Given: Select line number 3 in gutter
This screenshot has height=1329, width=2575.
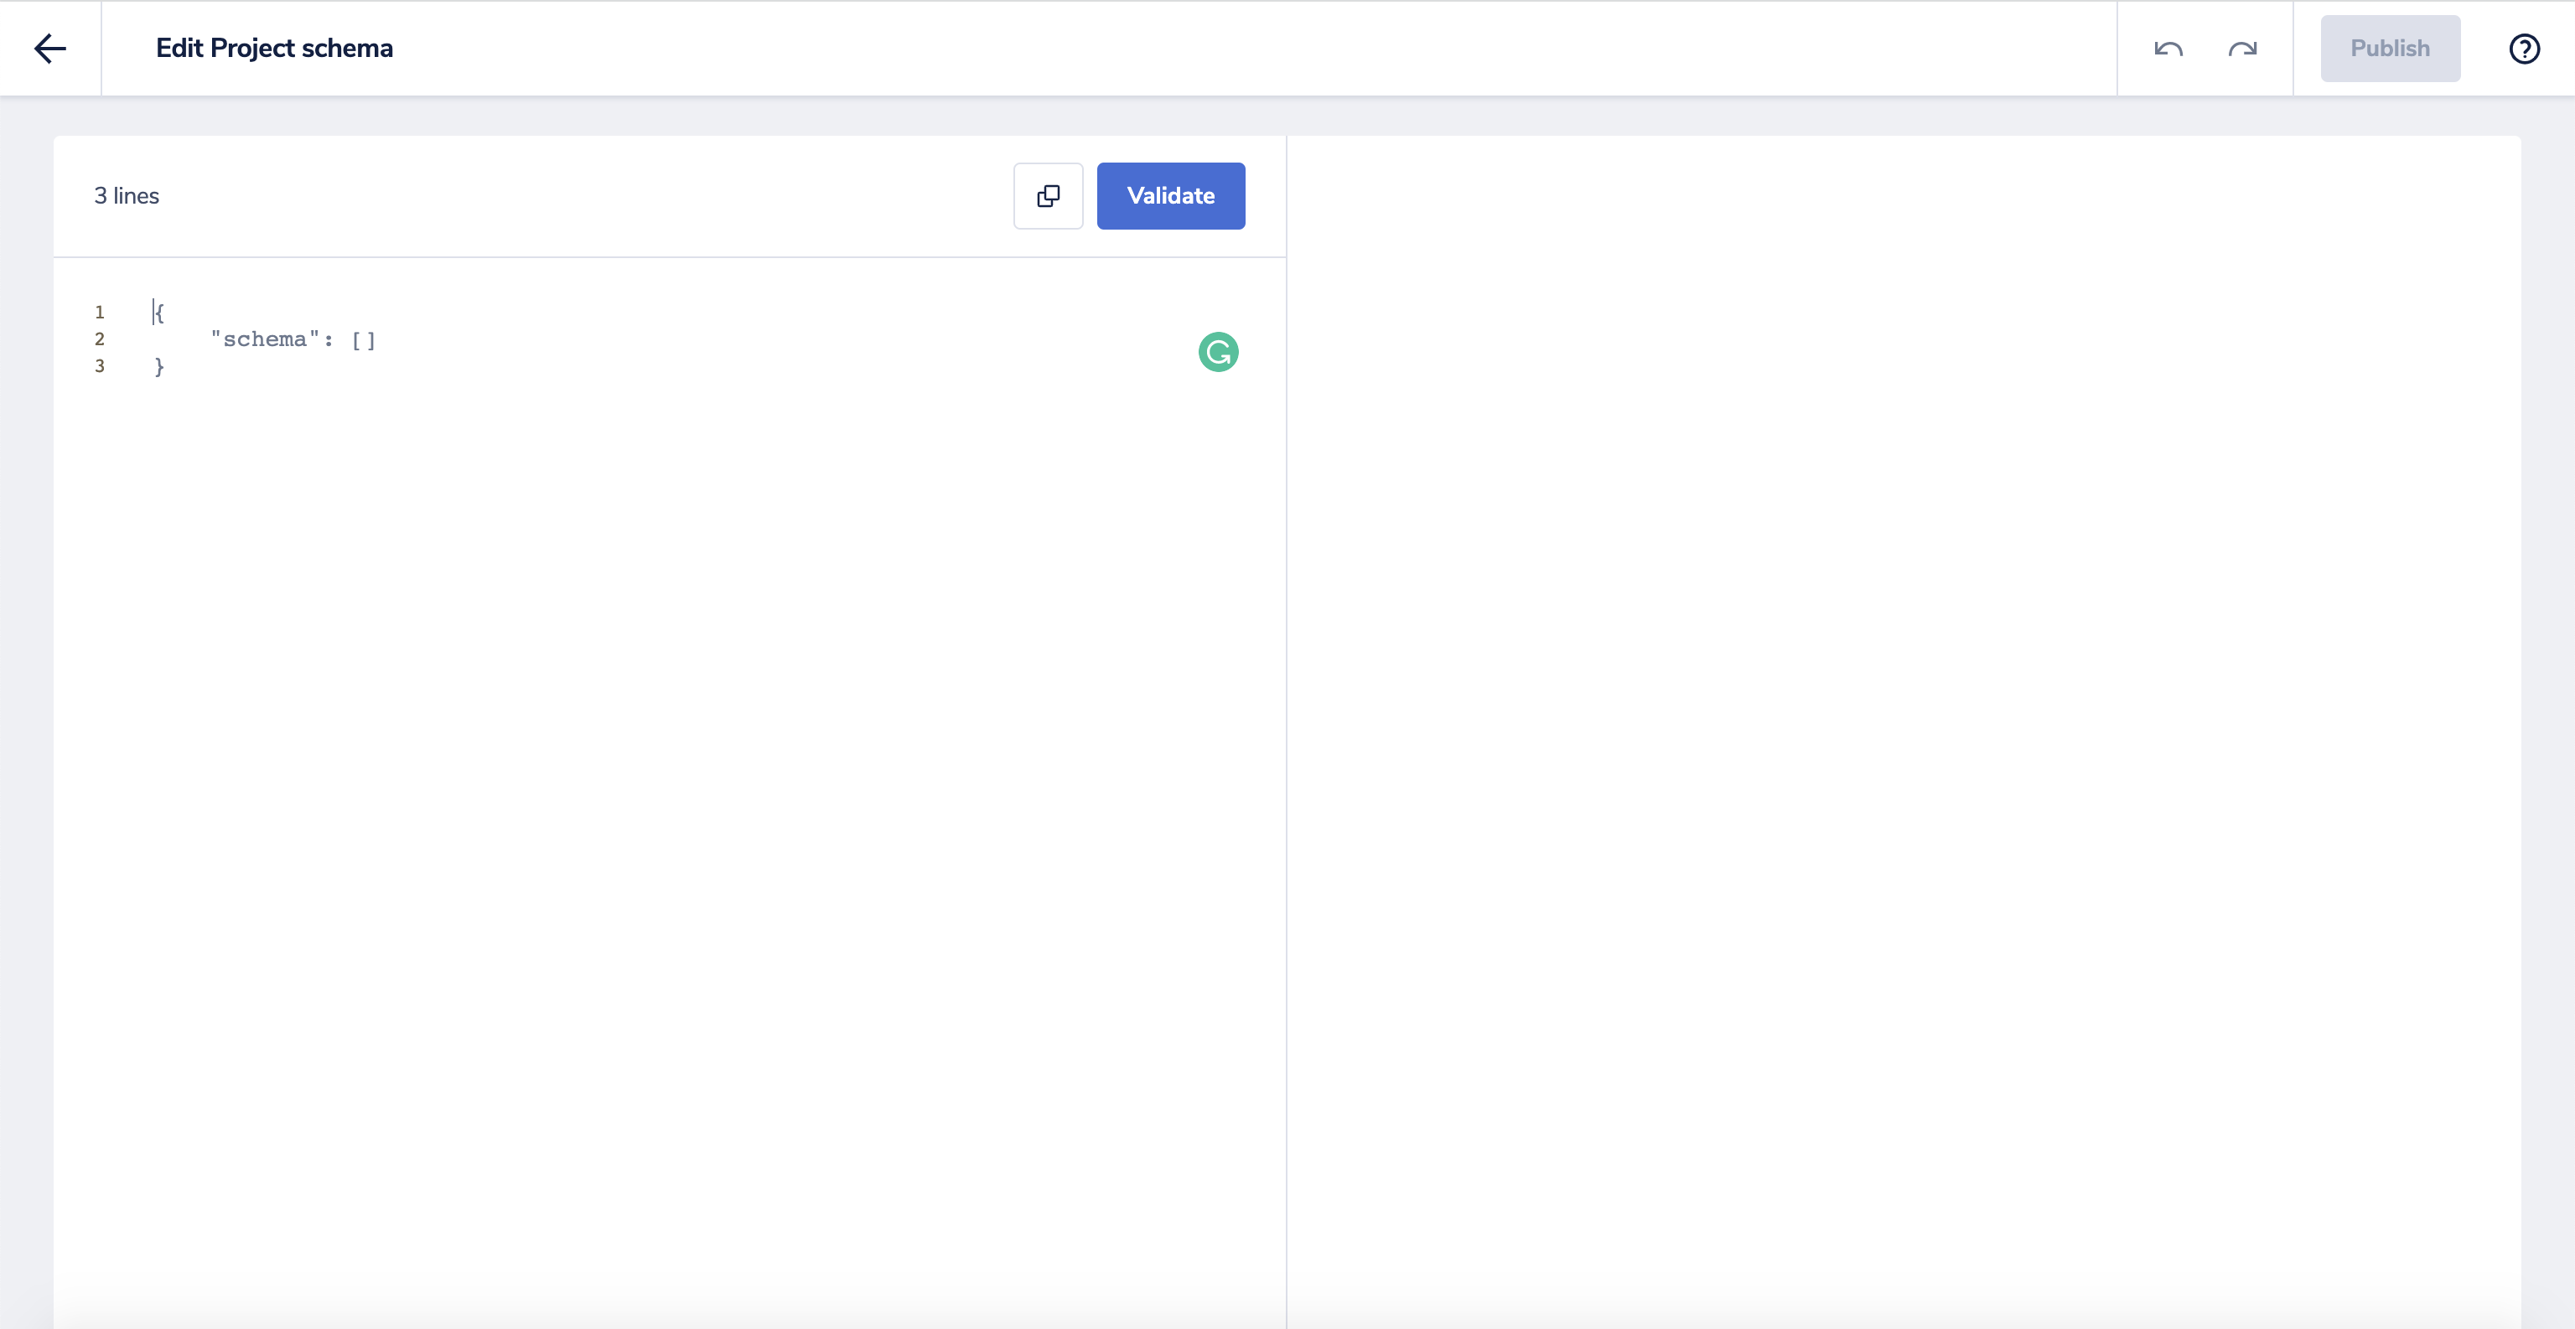Looking at the screenshot, I should click(99, 367).
